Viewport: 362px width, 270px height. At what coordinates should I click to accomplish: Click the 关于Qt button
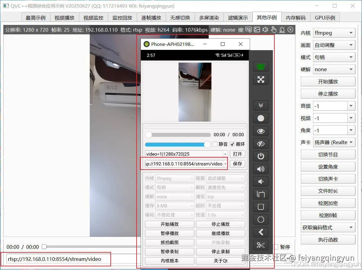point(221,261)
